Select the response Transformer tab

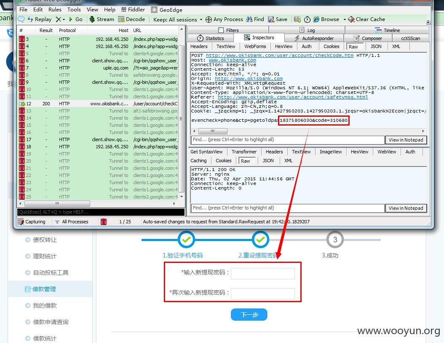coord(244,152)
